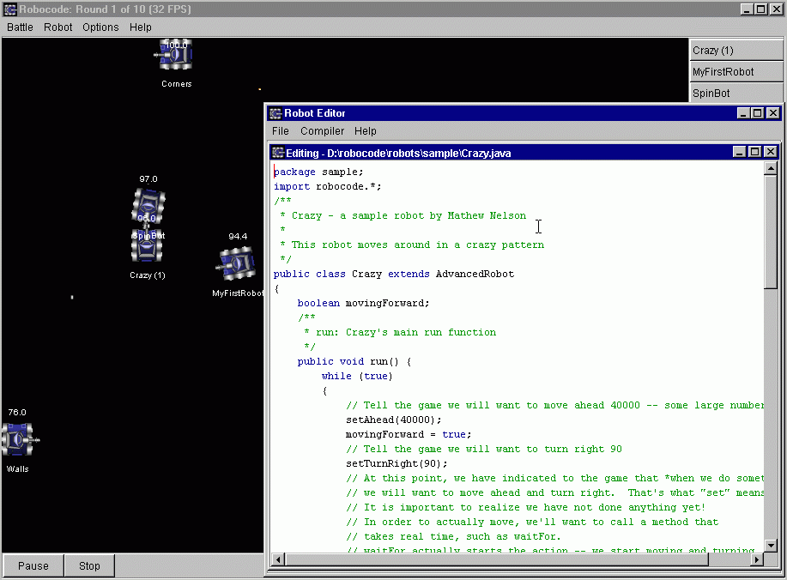Click the Editing Crazy.java title bar
This screenshot has width=787, height=580.
tap(502, 153)
